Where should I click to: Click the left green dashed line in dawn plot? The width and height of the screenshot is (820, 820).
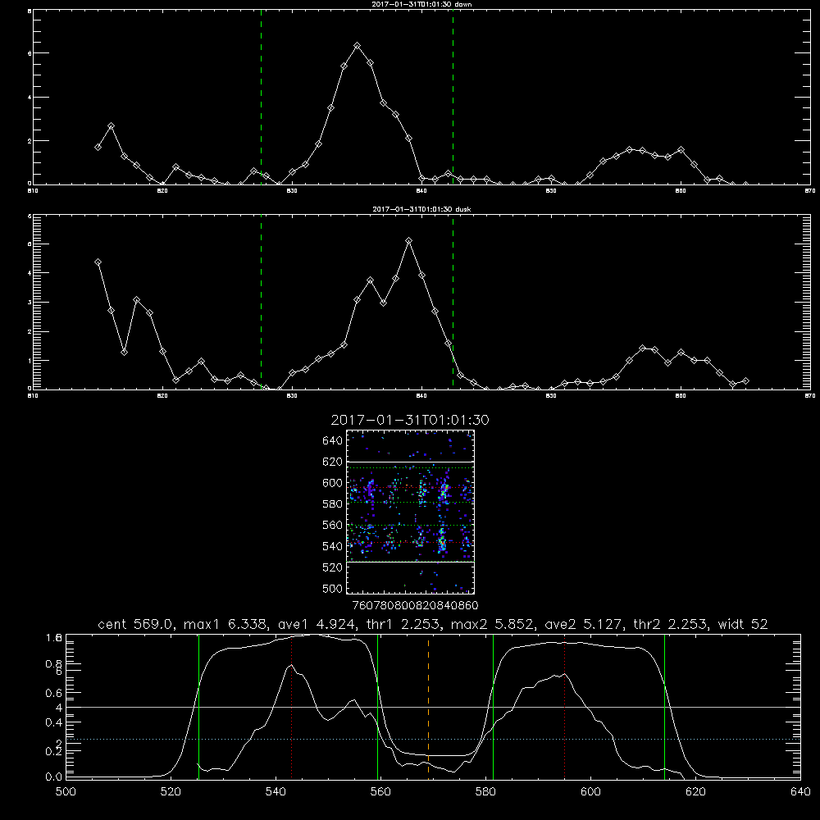(x=261, y=98)
